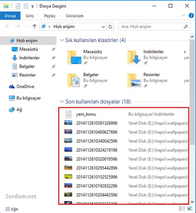
Task: Click pin icon next to Resimler in sidebar
Action: 53,75
